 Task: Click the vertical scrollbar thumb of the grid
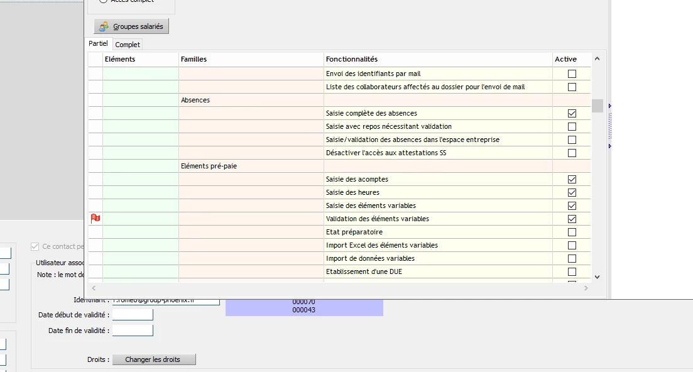coord(597,106)
